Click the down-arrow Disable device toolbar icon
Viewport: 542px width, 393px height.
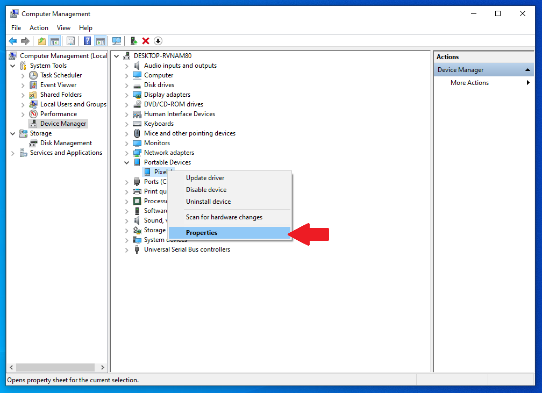(158, 41)
